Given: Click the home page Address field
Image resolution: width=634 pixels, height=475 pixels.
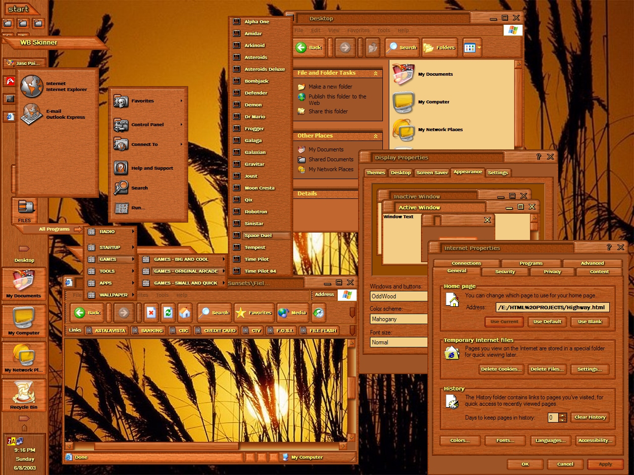Looking at the screenshot, I should click(x=552, y=307).
